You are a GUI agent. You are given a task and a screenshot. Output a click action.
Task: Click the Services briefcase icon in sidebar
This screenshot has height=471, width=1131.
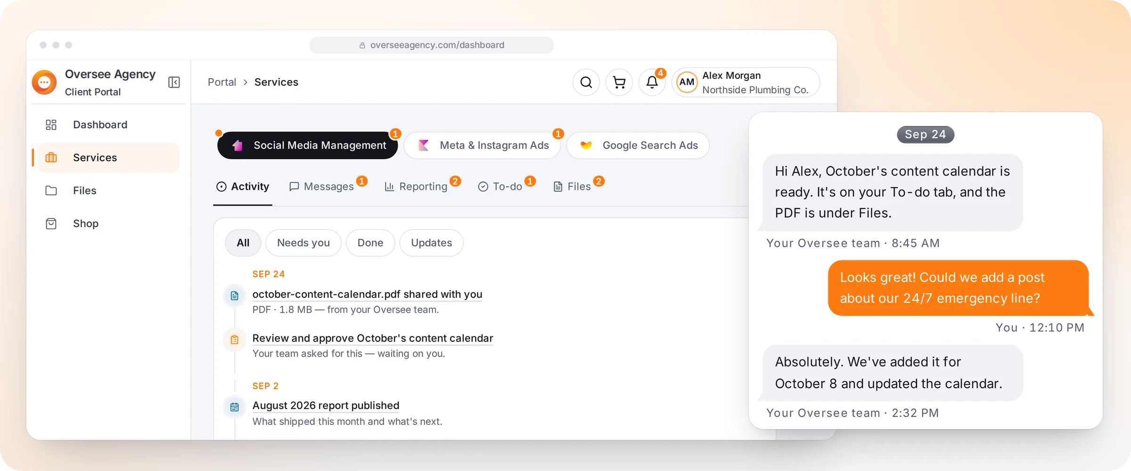click(x=51, y=158)
